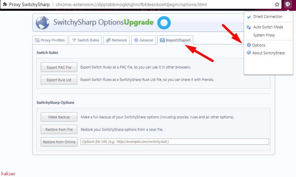
Task: Click text 'Restore your SwitchySharp options from a local file'
Action: tap(122, 129)
